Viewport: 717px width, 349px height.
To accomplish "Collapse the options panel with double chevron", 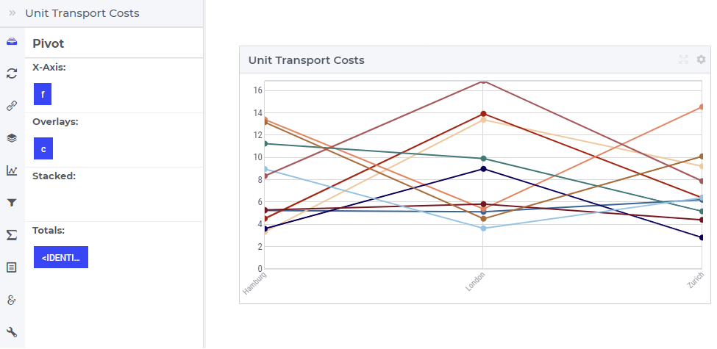I will coord(13,13).
